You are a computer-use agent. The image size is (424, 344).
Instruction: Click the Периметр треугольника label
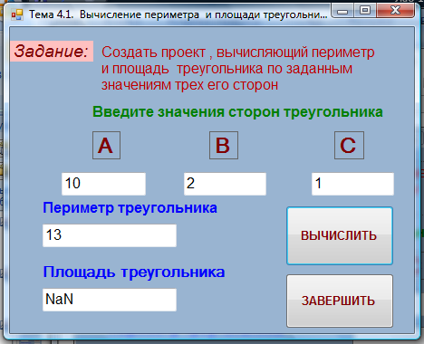130,208
